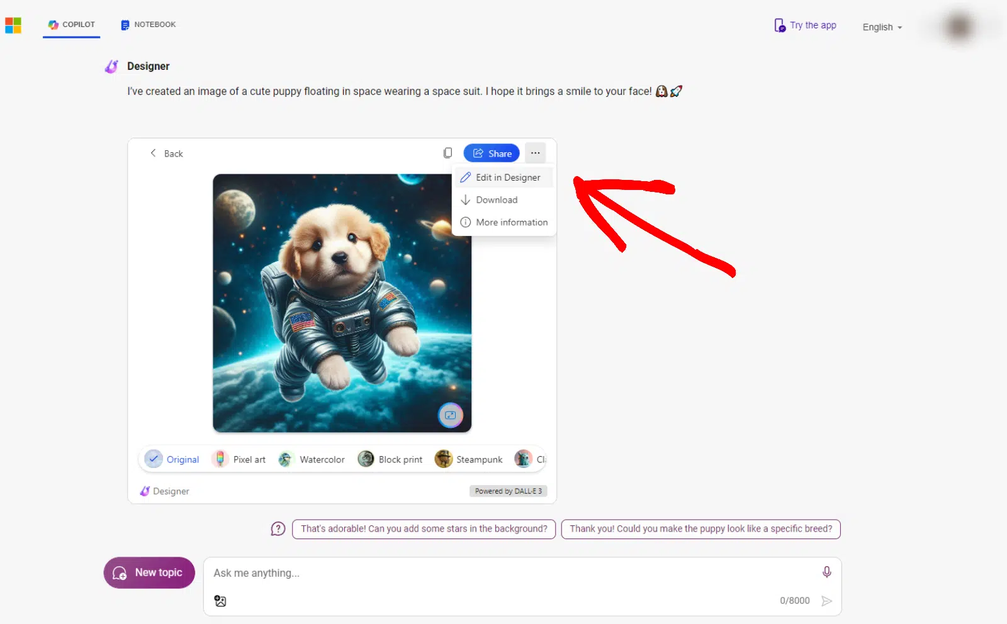Click the copy icon beside Share
1007x624 pixels.
coord(447,153)
